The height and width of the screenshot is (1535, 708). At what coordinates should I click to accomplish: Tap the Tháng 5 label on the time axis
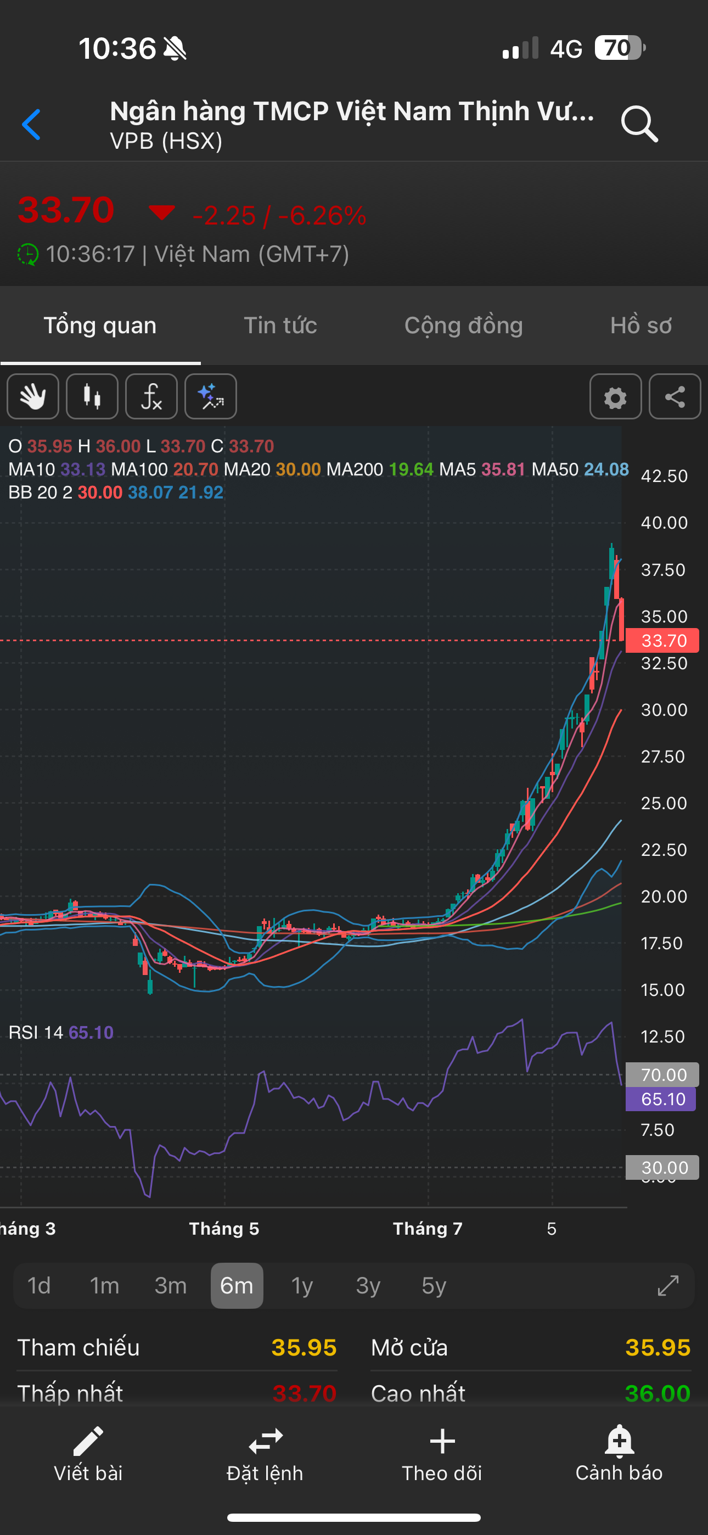pyautogui.click(x=224, y=1229)
